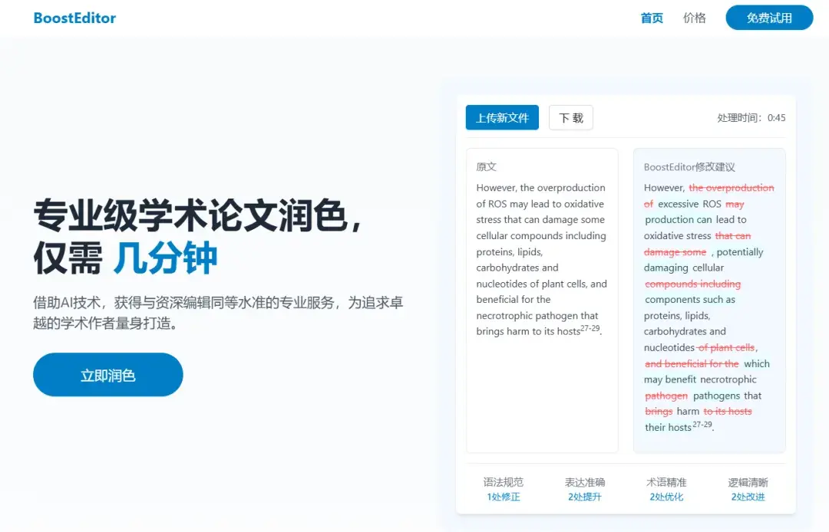Click the 下载 download button

pyautogui.click(x=570, y=117)
